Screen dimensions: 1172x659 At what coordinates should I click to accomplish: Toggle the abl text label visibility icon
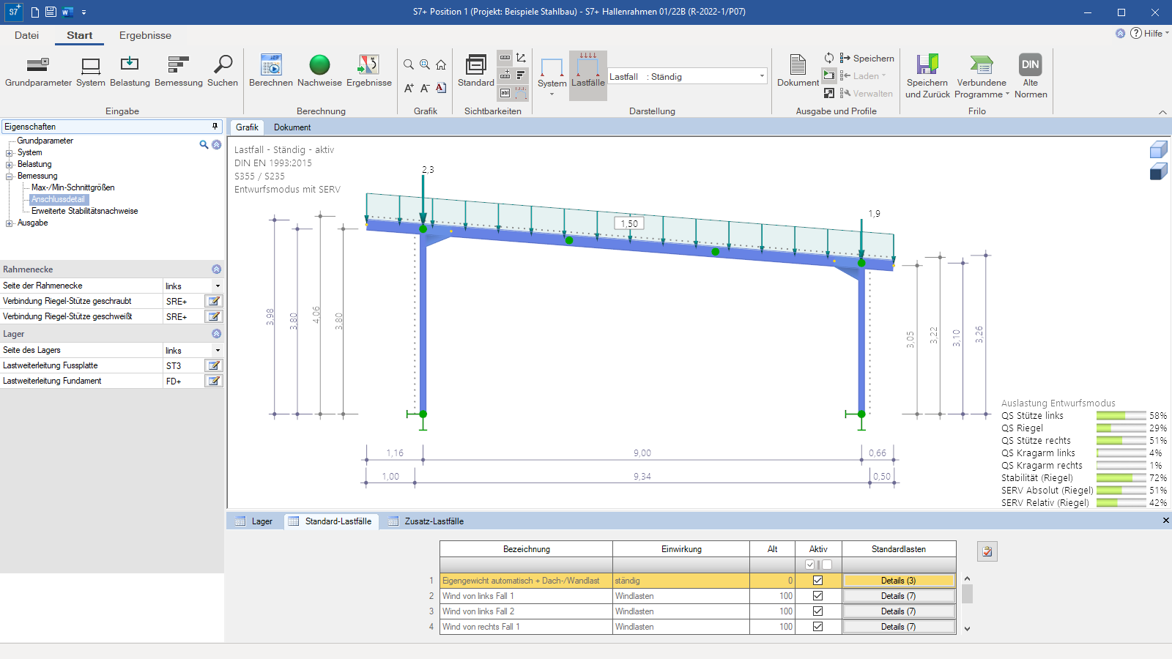505,93
